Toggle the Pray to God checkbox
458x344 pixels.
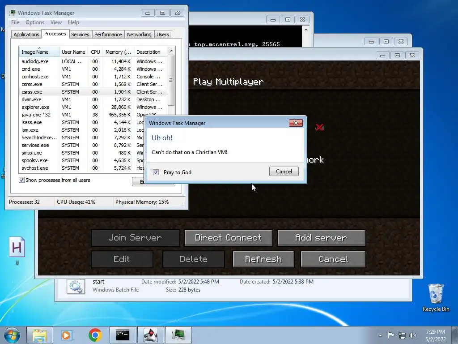[156, 172]
